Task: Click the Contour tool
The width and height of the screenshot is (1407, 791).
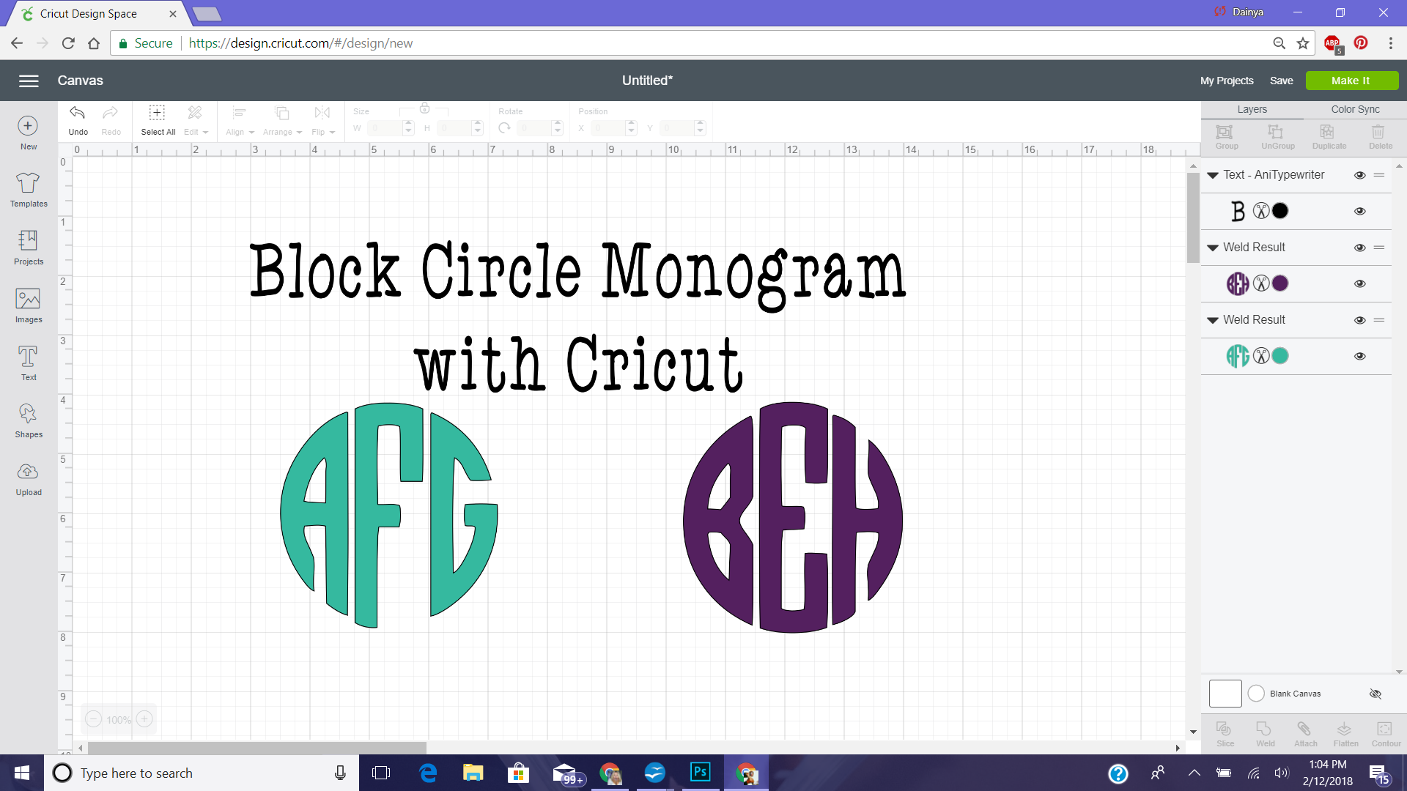Action: pyautogui.click(x=1385, y=734)
